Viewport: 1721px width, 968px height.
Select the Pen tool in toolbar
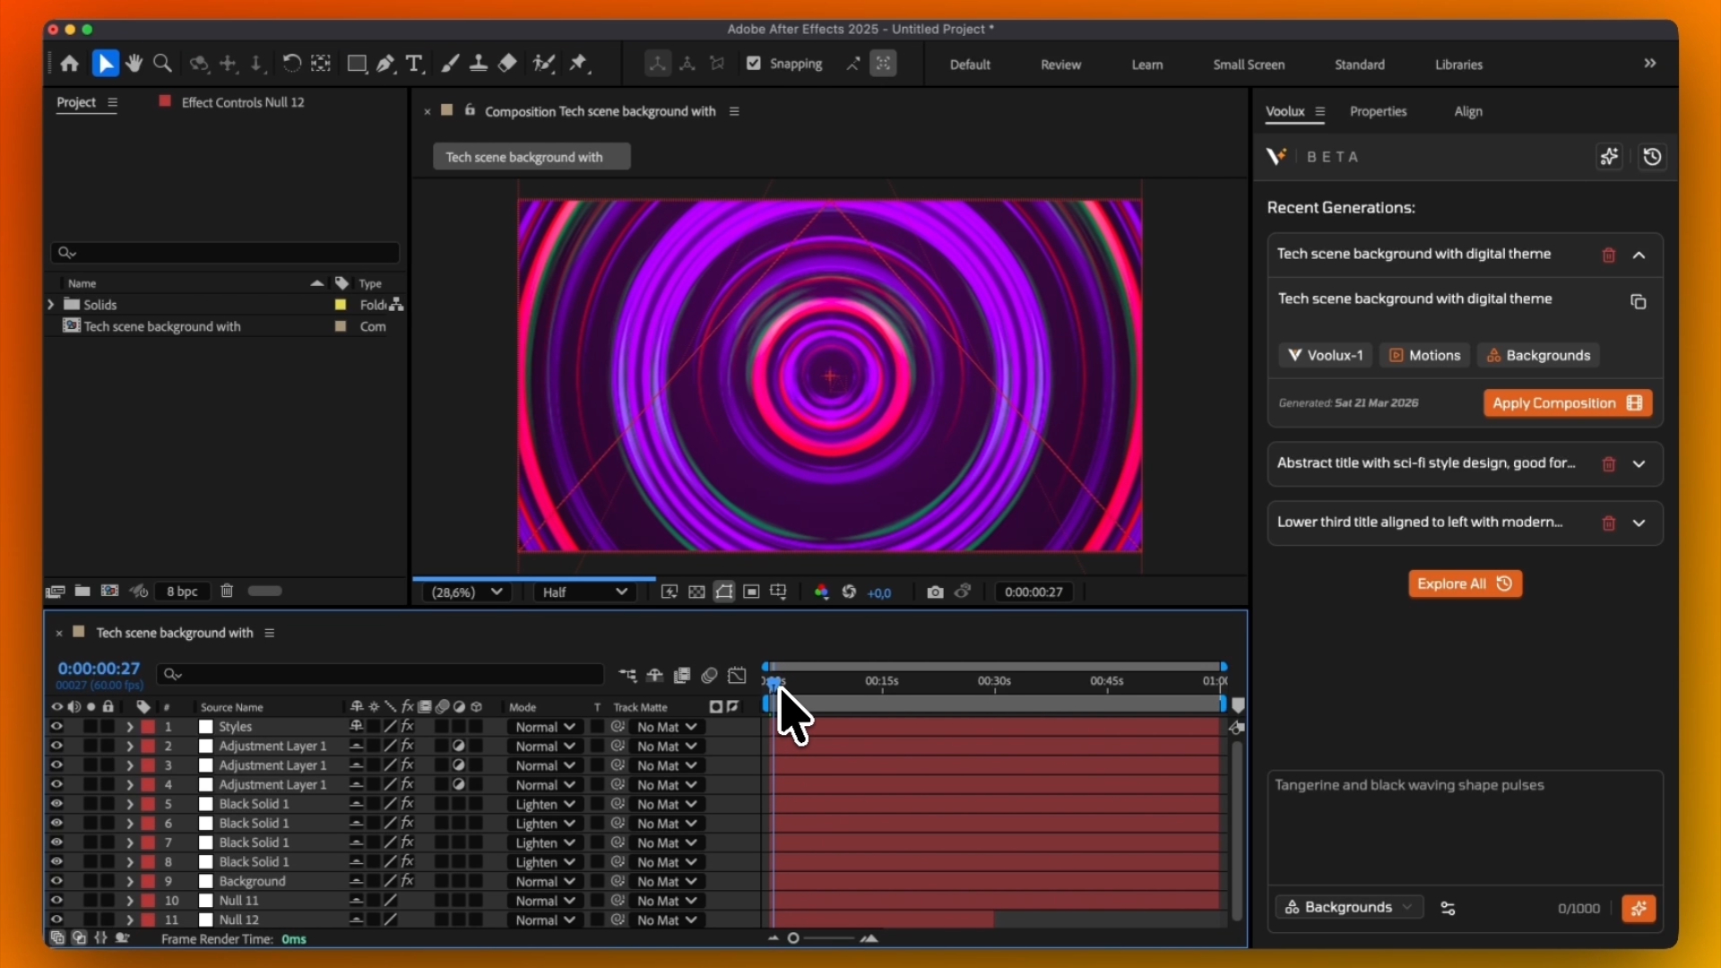click(x=385, y=64)
